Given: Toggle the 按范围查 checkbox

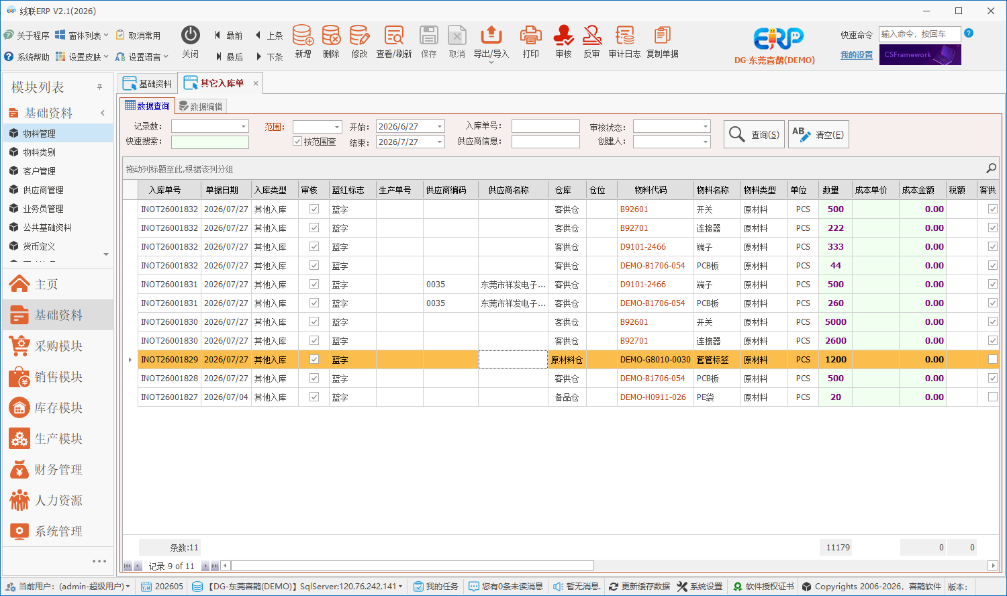Looking at the screenshot, I should 297,142.
